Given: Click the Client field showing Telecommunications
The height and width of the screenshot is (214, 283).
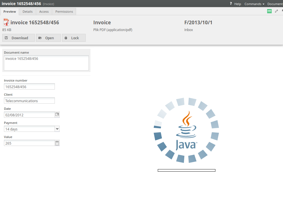Looking at the screenshot, I should point(29,101).
